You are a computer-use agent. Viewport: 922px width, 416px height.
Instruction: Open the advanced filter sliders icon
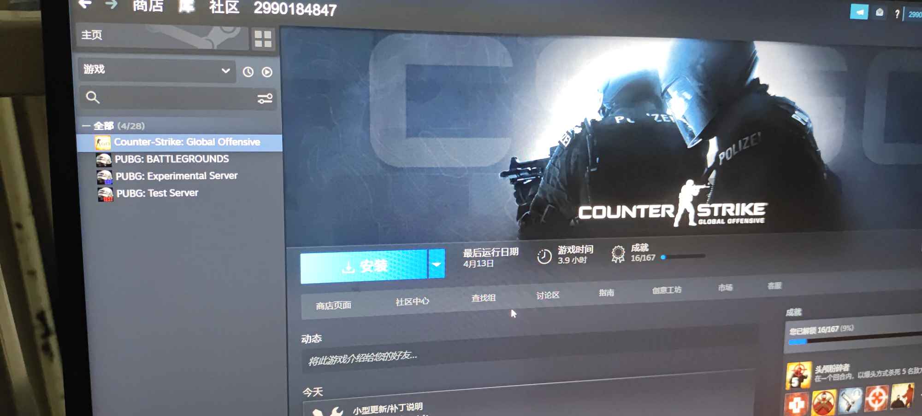point(265,98)
